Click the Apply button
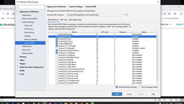The image size is (184, 104). (x=141, y=94)
